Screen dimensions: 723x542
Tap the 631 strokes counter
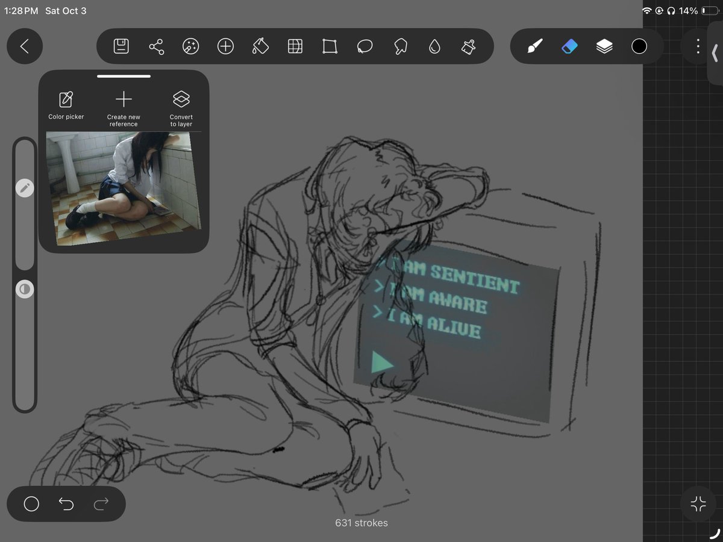[x=361, y=523]
